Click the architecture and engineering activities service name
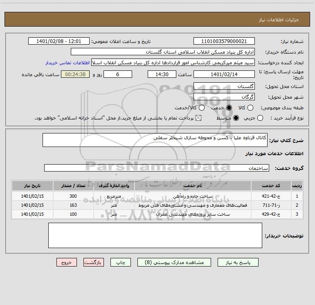The height and width of the screenshot is (305, 315). pos(193,205)
